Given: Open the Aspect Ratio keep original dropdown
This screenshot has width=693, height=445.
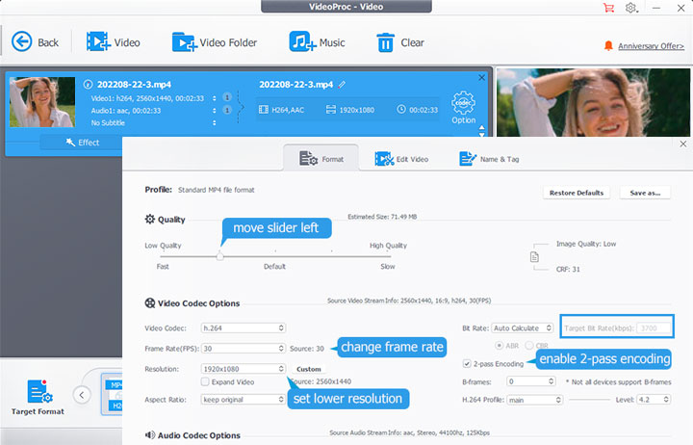Looking at the screenshot, I should click(244, 400).
